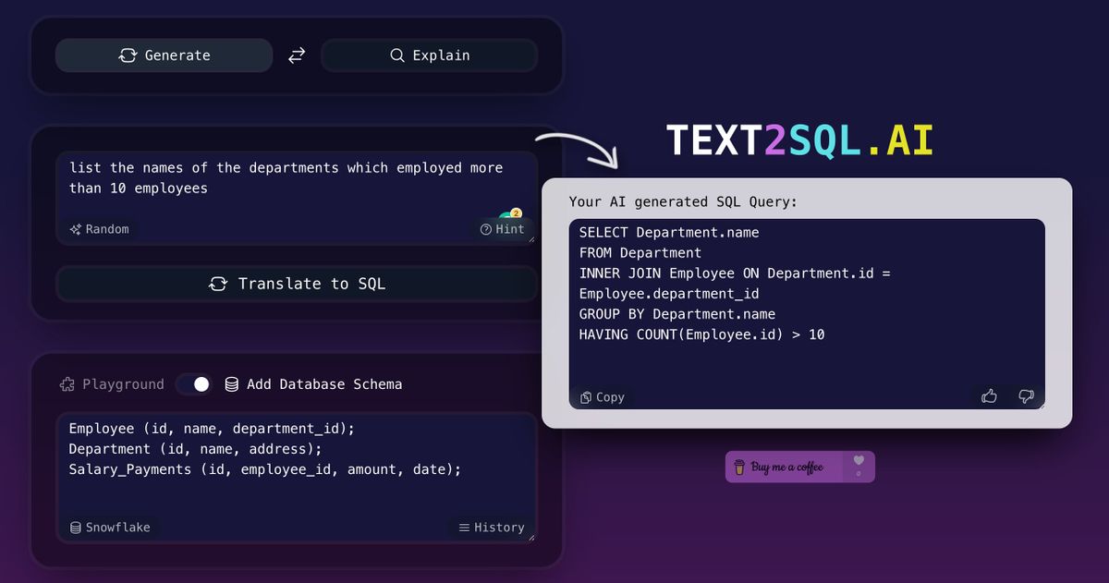Give the generated SQL a thumbs down
This screenshot has width=1109, height=583.
[1025, 396]
